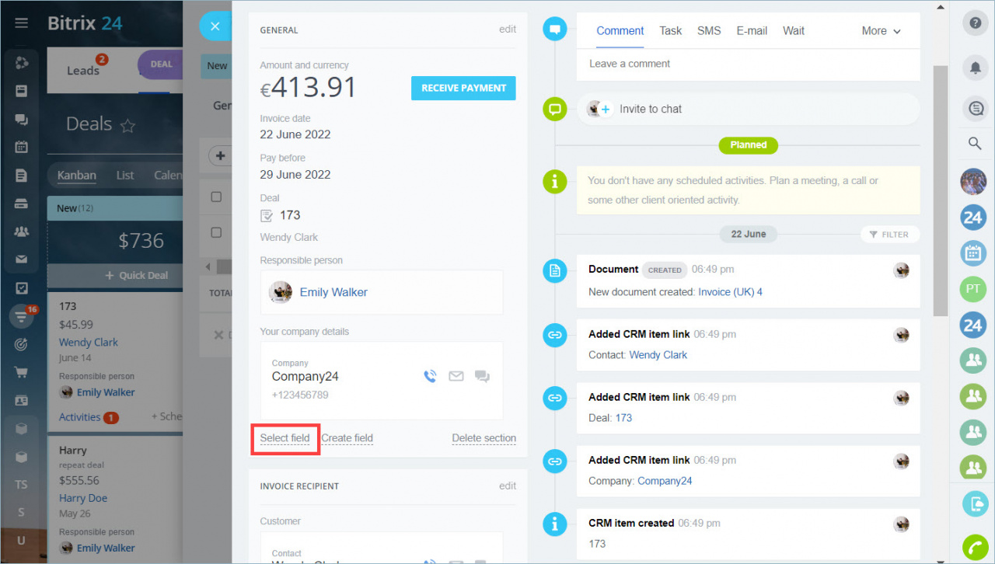
Task: Switch to List view
Action: (x=125, y=176)
